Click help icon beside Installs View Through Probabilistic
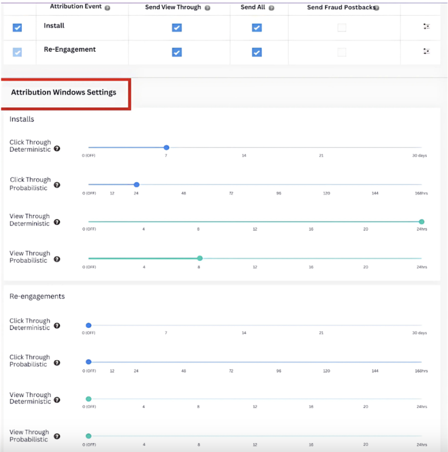This screenshot has width=448, height=452. (57, 259)
